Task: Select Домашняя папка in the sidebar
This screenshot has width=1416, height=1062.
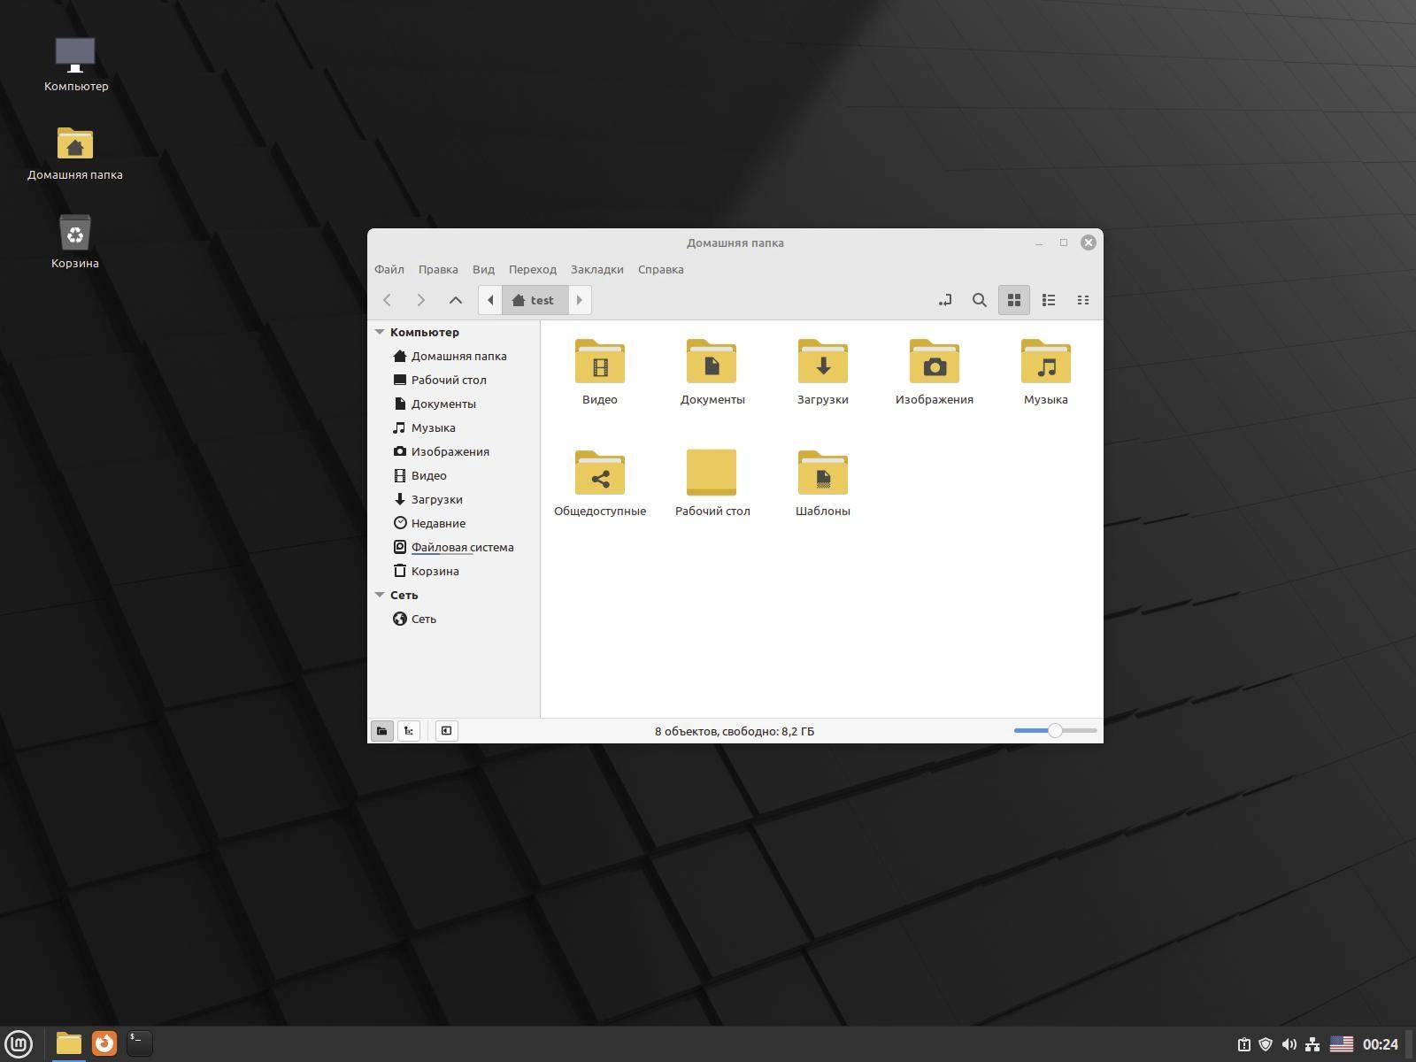Action: pos(453,356)
